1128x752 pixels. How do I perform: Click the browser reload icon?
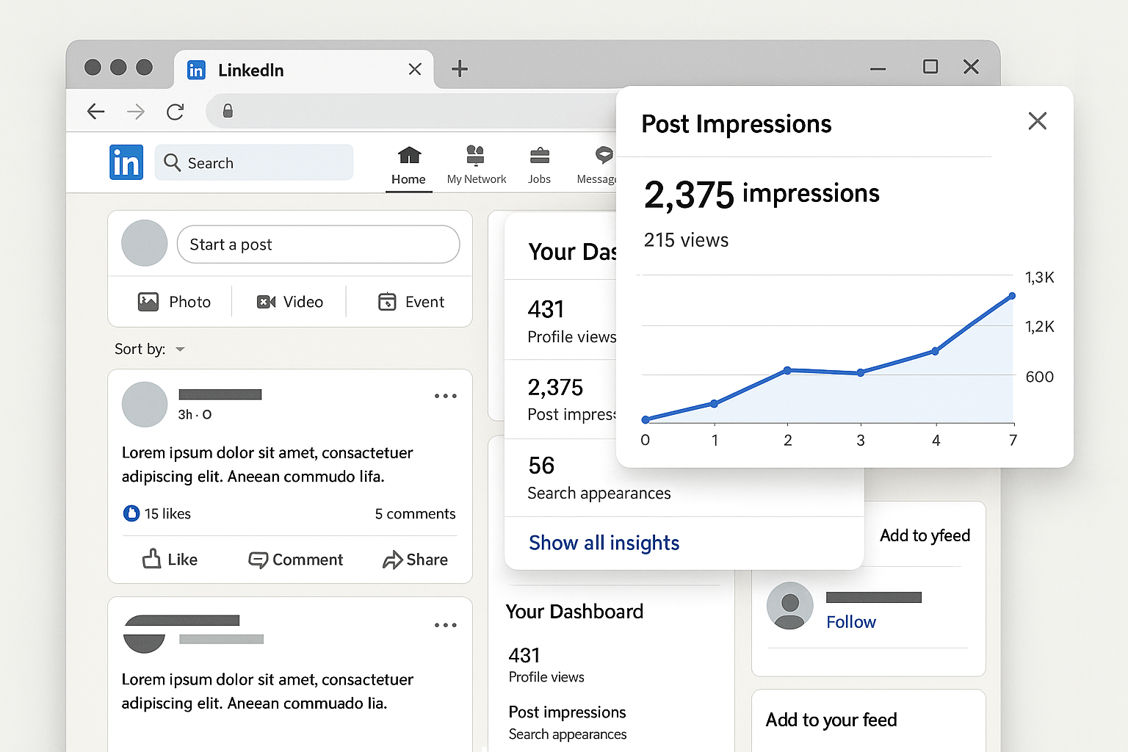click(x=175, y=112)
